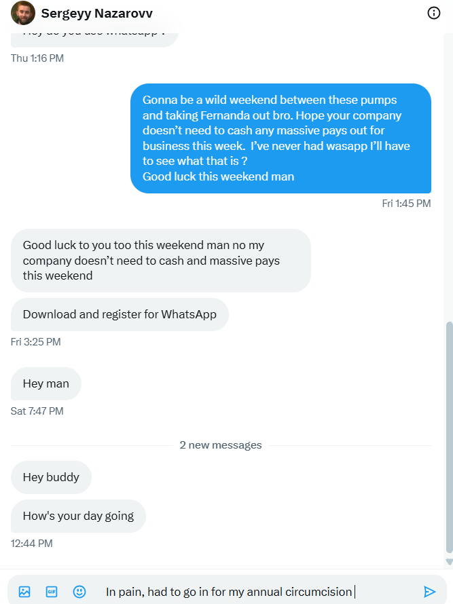The height and width of the screenshot is (604, 453).
Task: Click the 'Fri 1:45 PM' timestamp
Action: click(406, 203)
